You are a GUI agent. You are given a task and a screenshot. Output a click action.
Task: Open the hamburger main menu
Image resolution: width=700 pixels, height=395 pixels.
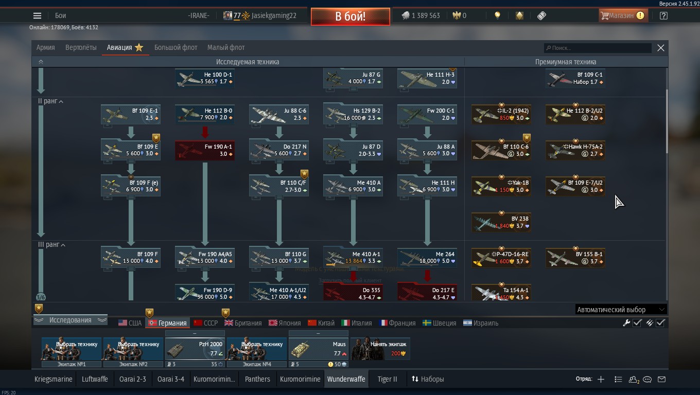coord(37,15)
